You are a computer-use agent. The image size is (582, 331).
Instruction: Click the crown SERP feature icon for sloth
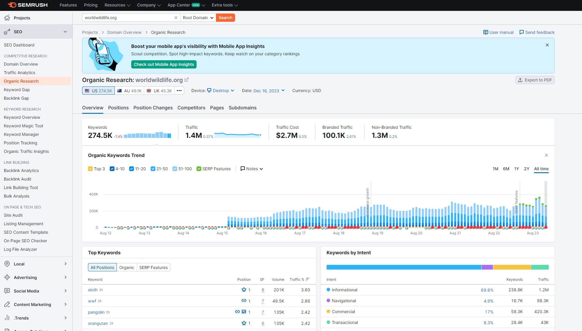tap(244, 290)
